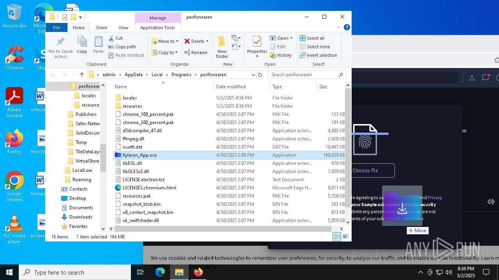Click the Refresh button in address bar
The height and width of the screenshot is (280, 499).
tap(260, 75)
